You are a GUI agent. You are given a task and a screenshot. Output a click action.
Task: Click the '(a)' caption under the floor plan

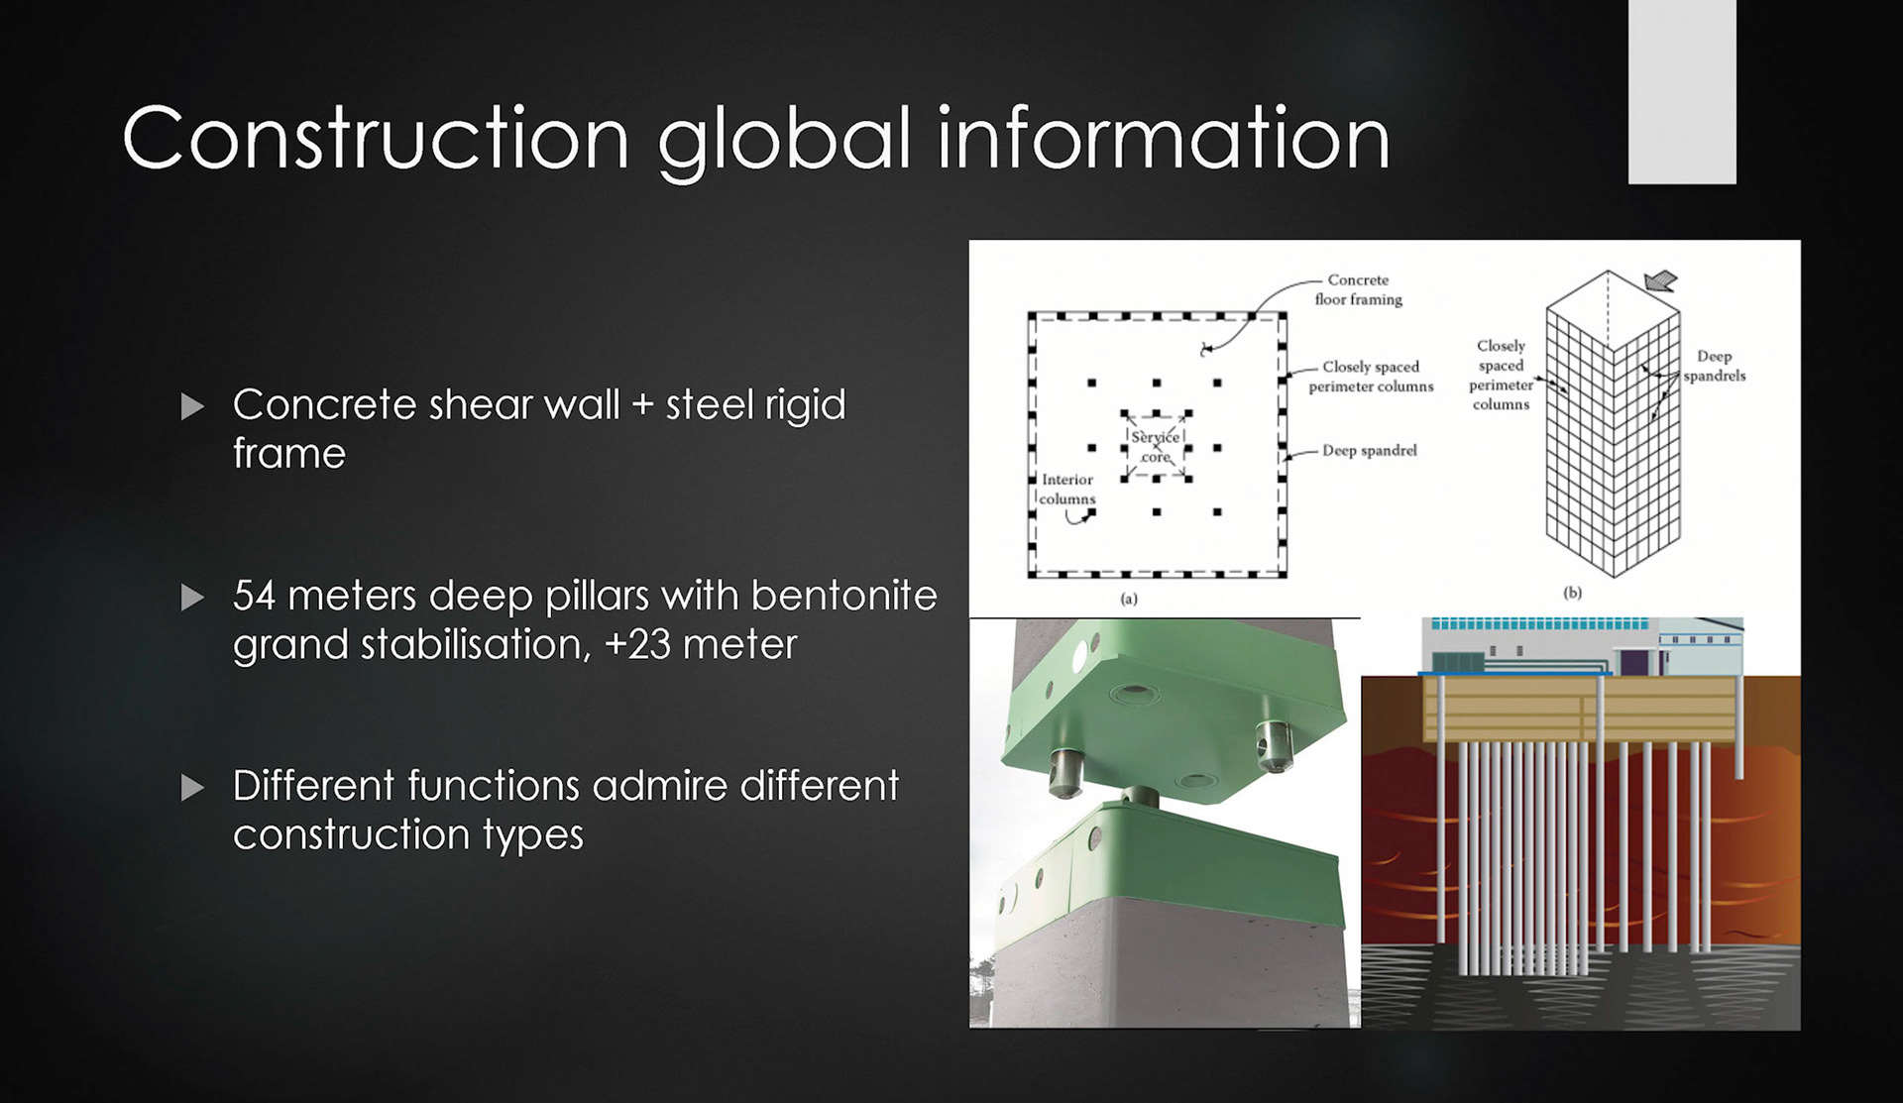click(x=1128, y=599)
